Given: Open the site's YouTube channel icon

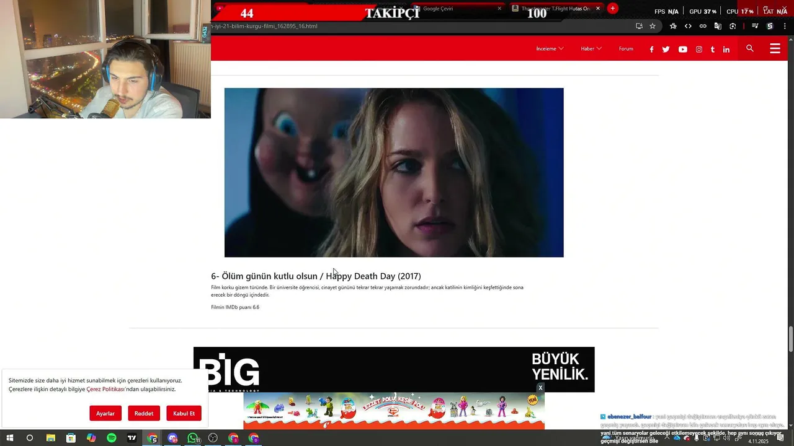Looking at the screenshot, I should [682, 50].
